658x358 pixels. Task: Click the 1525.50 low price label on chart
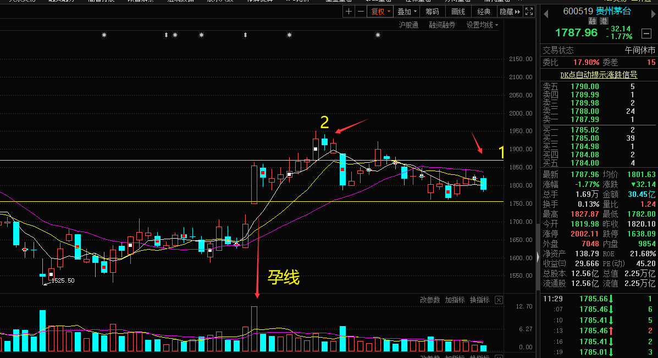[63, 281]
